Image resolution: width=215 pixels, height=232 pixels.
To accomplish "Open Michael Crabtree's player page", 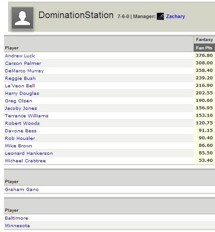I will coord(25,161).
